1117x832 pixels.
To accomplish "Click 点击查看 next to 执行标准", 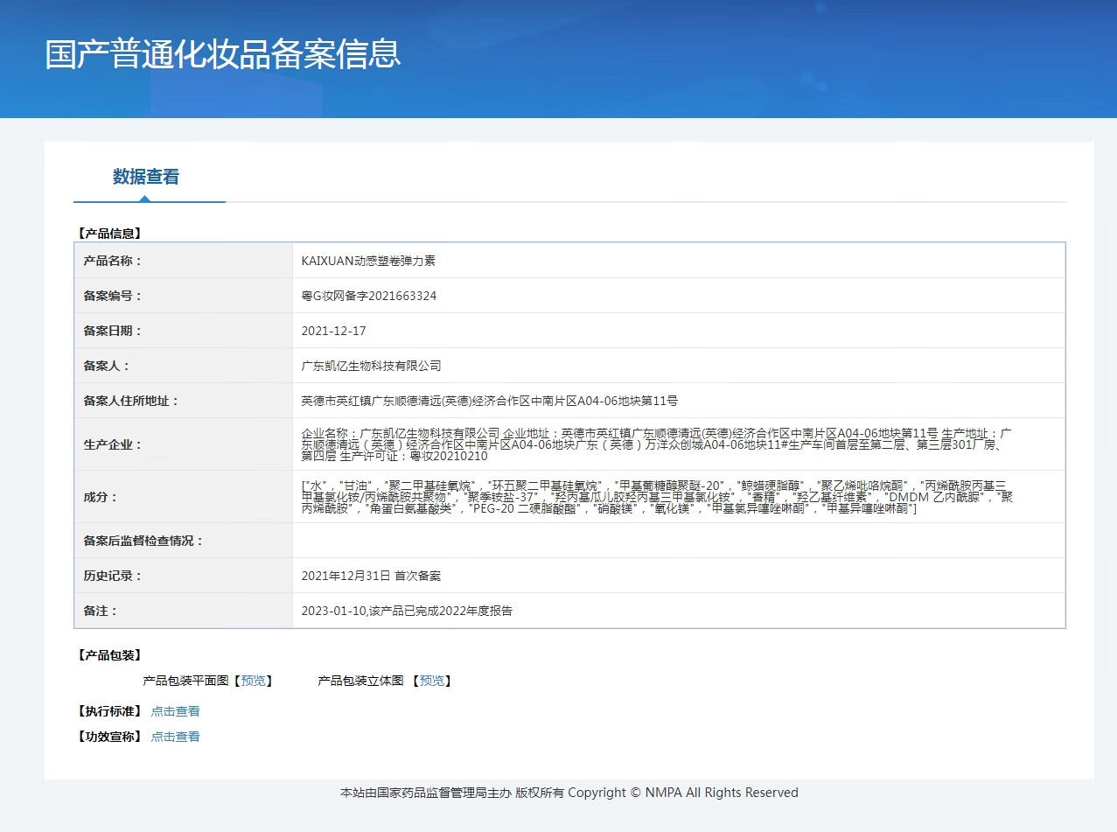I will pos(175,711).
